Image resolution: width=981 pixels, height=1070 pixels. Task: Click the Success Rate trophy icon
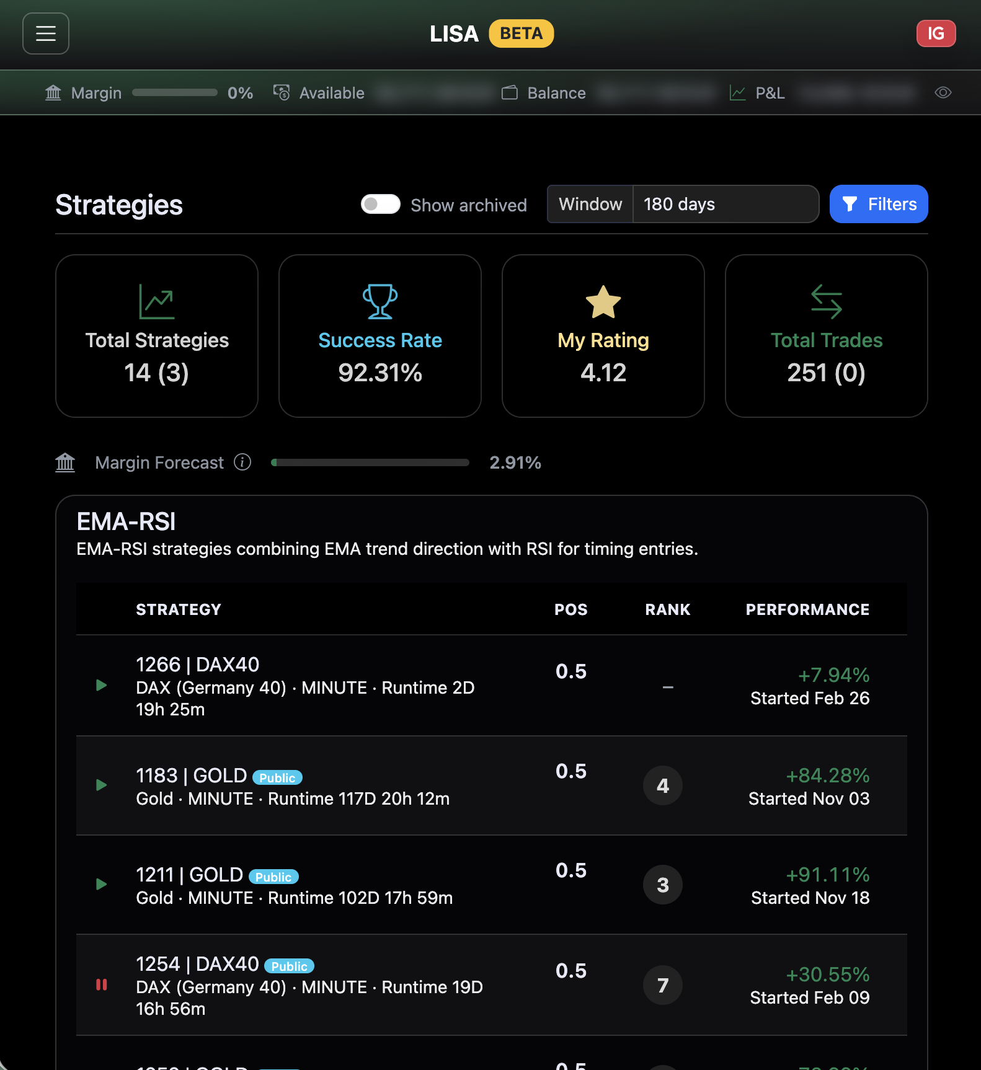click(x=380, y=302)
